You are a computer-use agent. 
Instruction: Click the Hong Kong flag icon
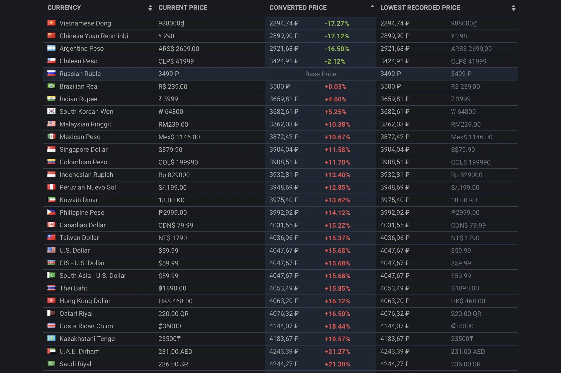[x=51, y=301]
